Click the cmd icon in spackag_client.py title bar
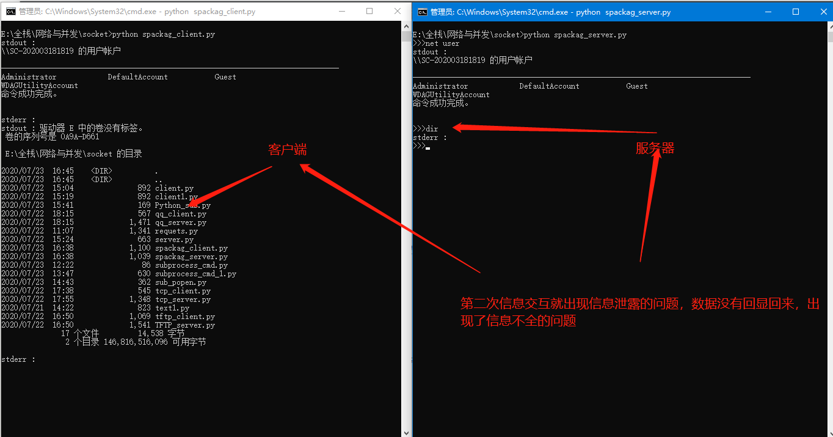The height and width of the screenshot is (437, 833). pos(10,12)
